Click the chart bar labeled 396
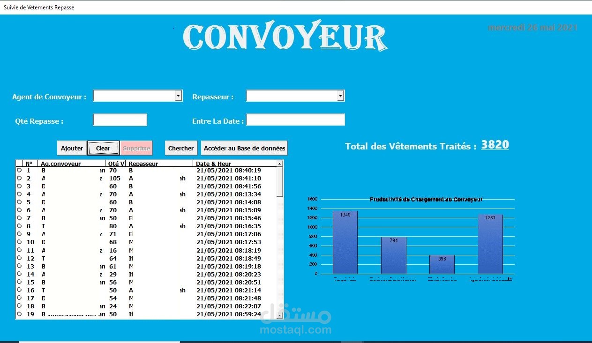 point(442,264)
